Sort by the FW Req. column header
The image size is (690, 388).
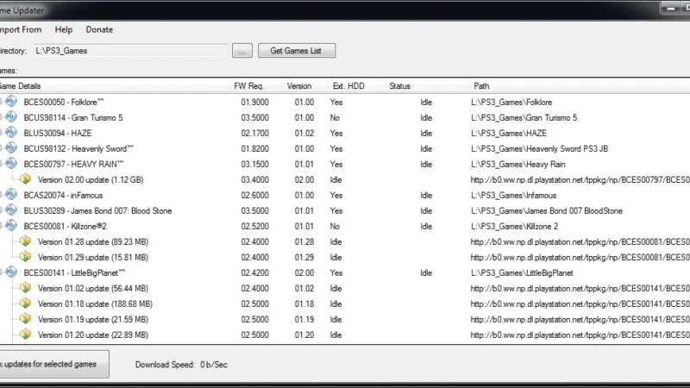pyautogui.click(x=254, y=85)
